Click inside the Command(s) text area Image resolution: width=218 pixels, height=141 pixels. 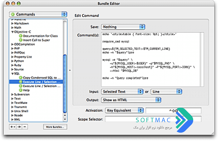click(x=151, y=59)
